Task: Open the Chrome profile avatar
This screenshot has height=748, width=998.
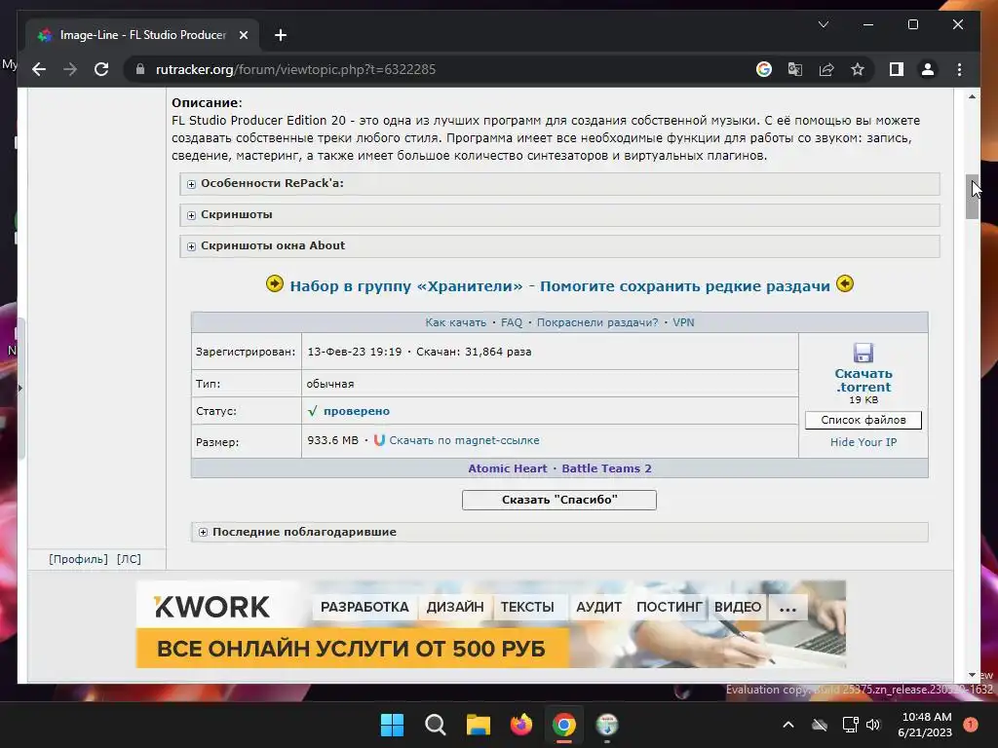Action: (928, 69)
